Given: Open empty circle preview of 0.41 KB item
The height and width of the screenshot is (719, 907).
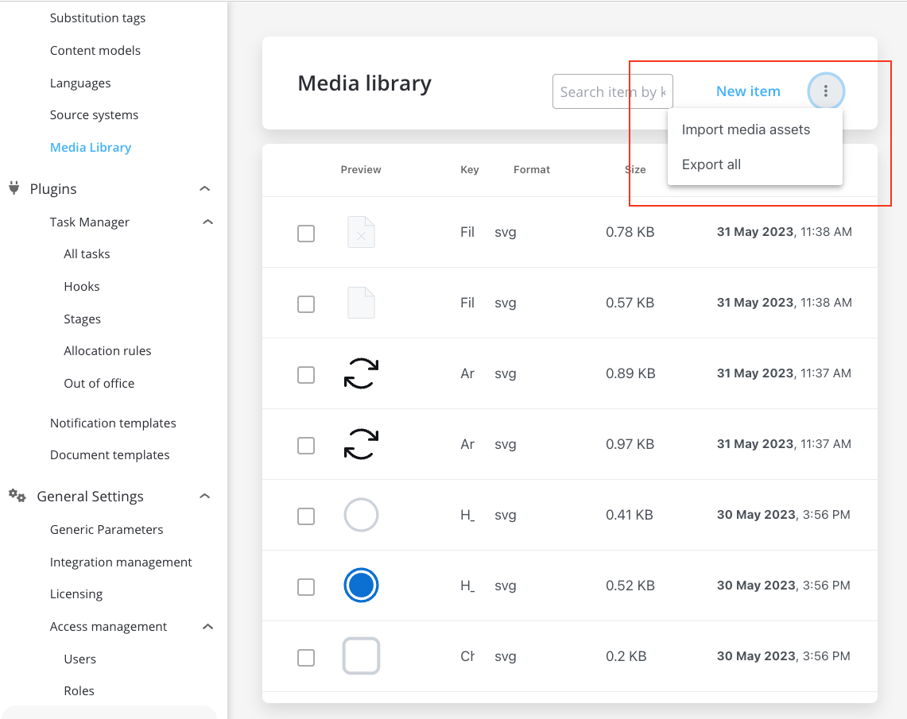Looking at the screenshot, I should tap(361, 514).
